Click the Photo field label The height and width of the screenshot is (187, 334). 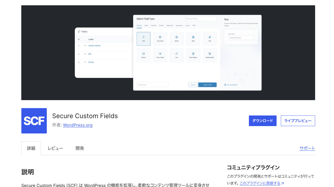point(91,62)
